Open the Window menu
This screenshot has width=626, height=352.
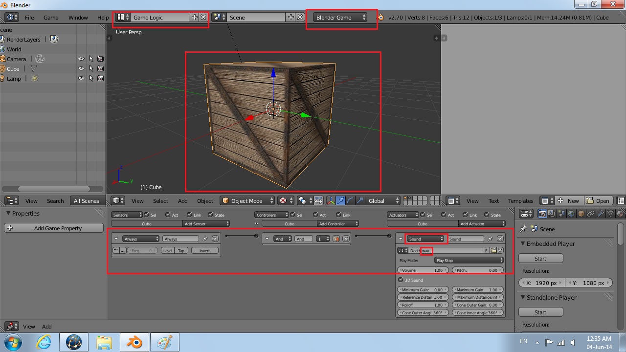(x=78, y=17)
